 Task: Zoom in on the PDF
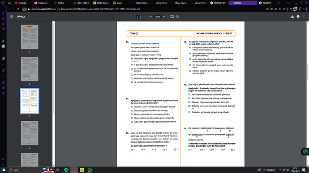coord(164,16)
